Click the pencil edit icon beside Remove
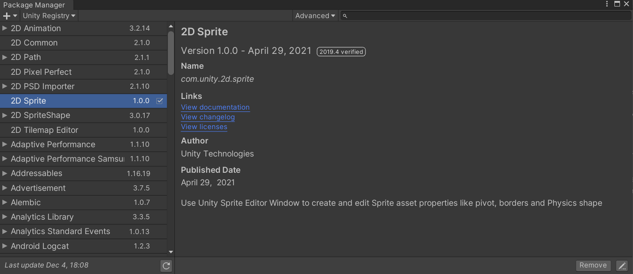 click(622, 266)
